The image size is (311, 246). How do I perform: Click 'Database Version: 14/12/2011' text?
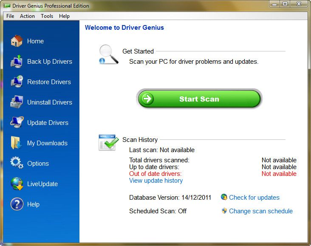[x=170, y=198]
